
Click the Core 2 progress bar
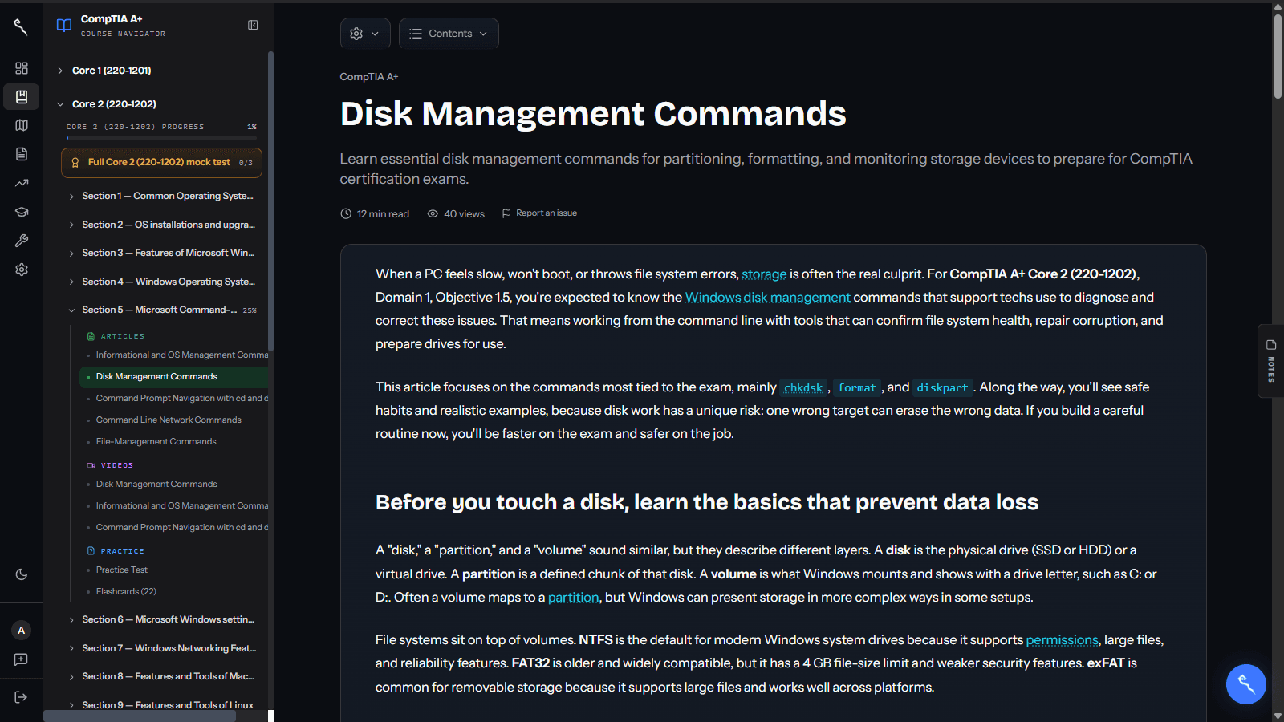161,138
